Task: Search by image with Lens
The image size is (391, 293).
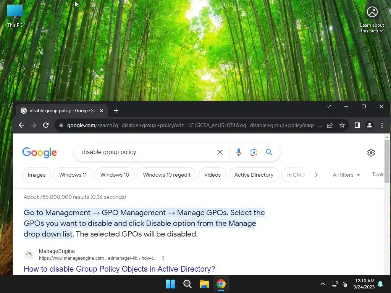Action: (x=254, y=152)
